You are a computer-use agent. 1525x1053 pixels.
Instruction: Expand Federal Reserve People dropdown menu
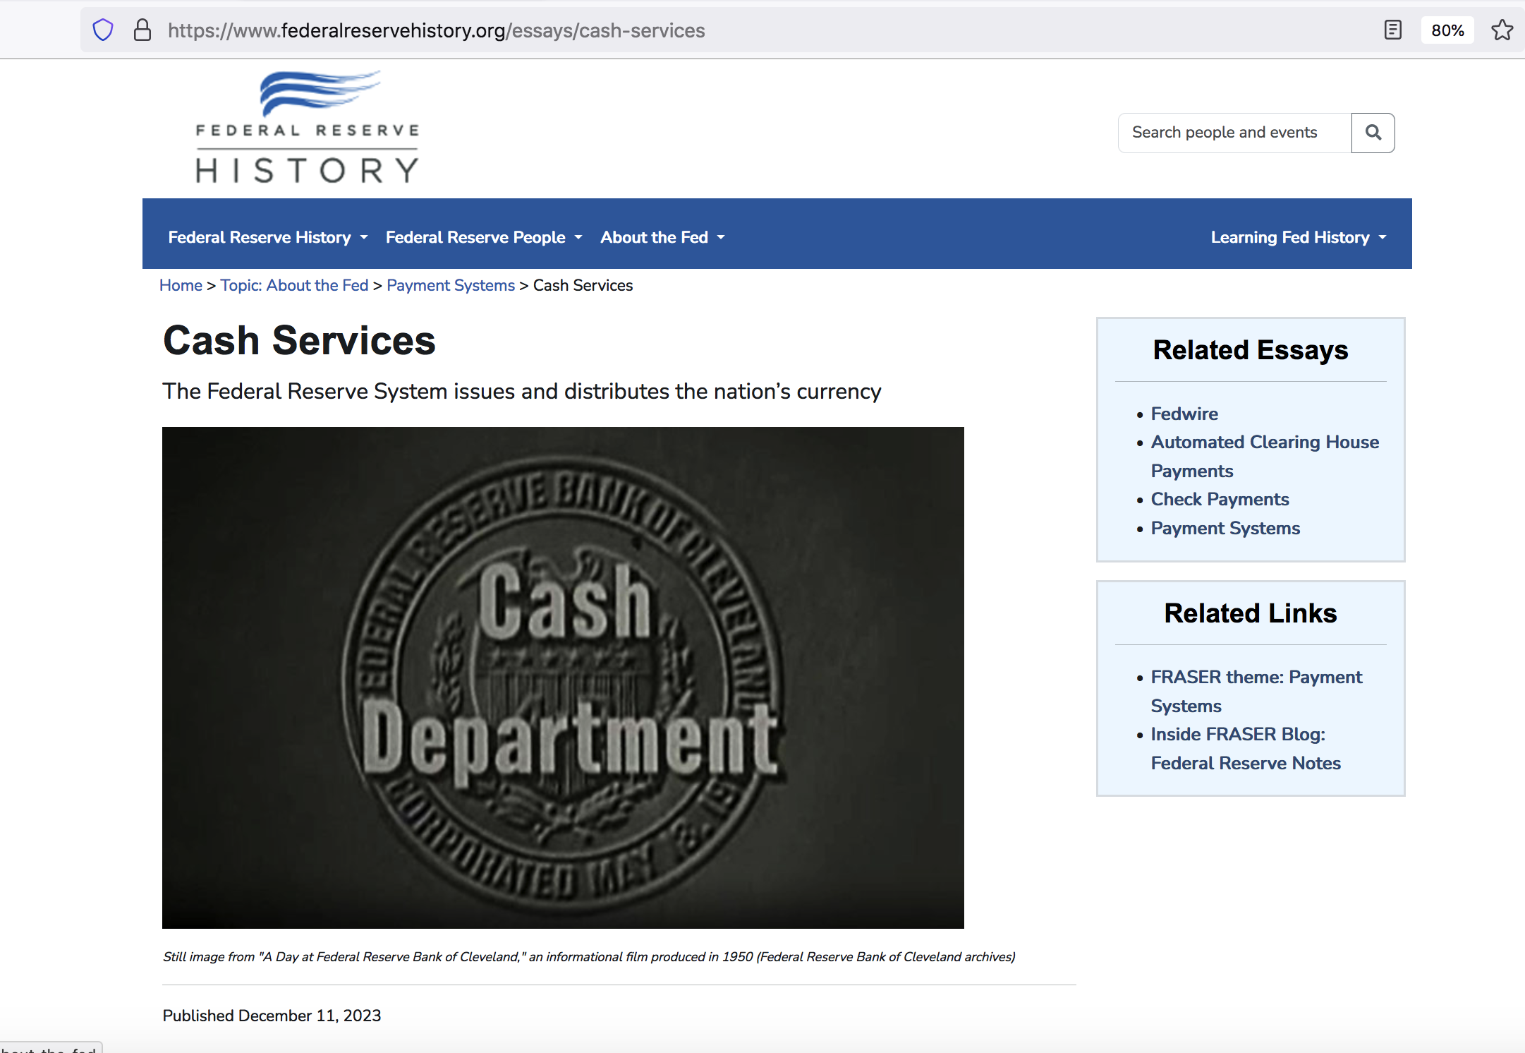pos(484,237)
